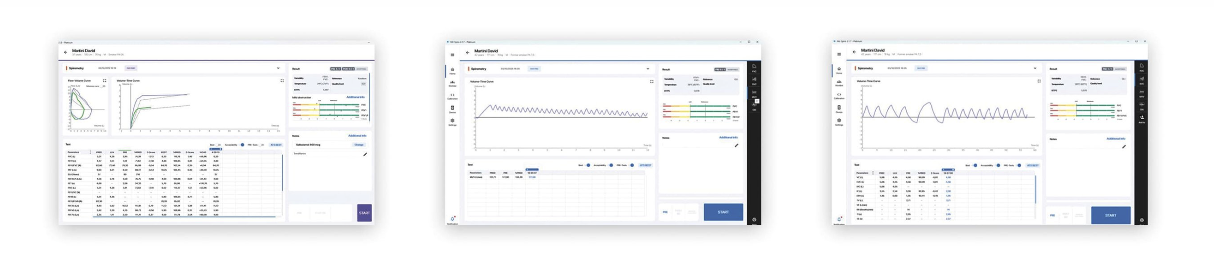Open Parameters column options in left window
This screenshot has height=267, width=1214.
tap(90, 152)
